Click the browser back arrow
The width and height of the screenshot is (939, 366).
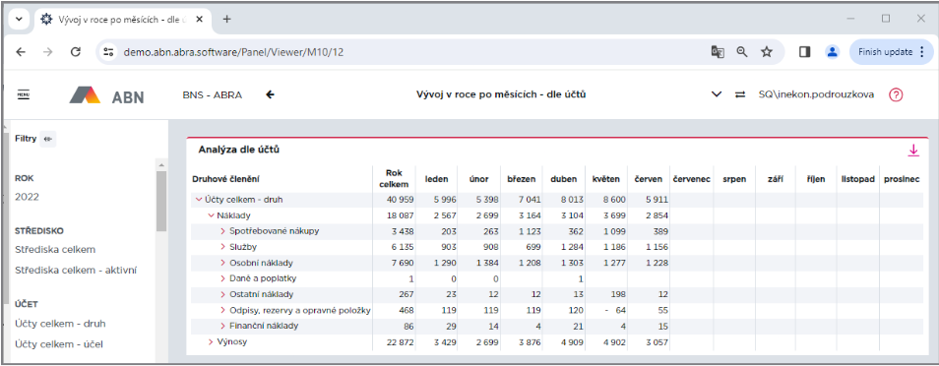click(x=21, y=52)
